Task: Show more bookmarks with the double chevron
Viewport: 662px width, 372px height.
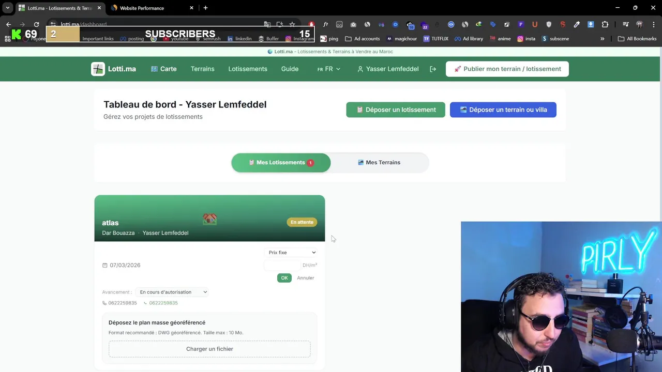Action: point(602,39)
